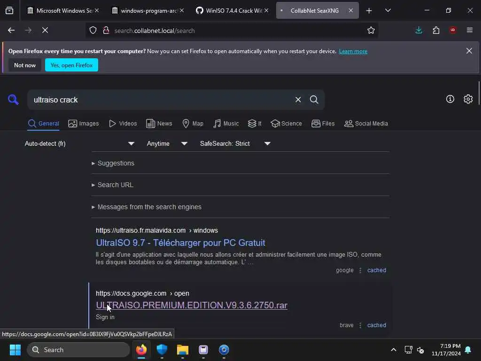The width and height of the screenshot is (481, 361).
Task: Stop loading the page
Action: [45, 30]
